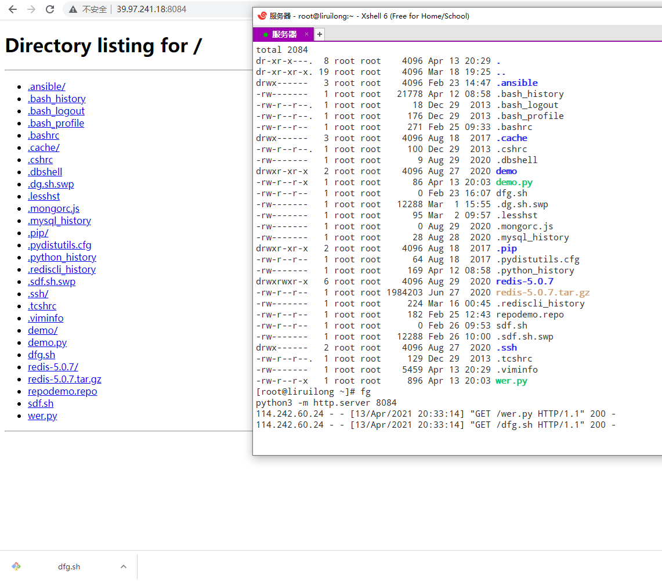Click 'total 2084' line in terminal
The image size is (662, 581).
click(x=281, y=50)
